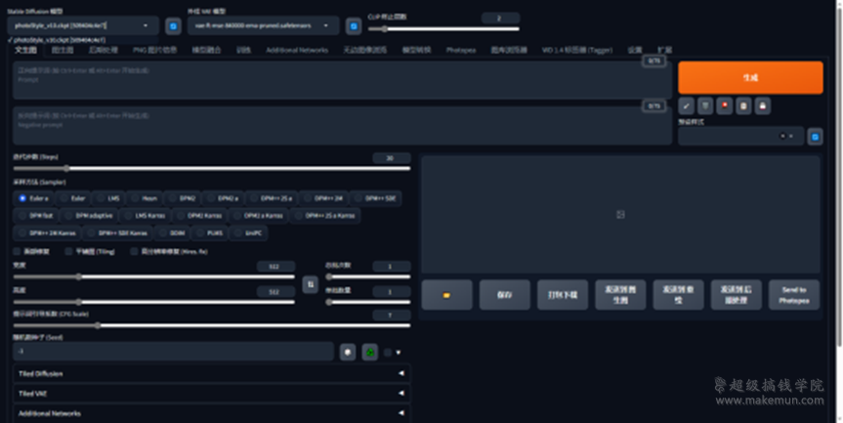Refresh the Stable Diffusion checkpoint list
Viewport: 843px width, 423px height.
coord(173,25)
